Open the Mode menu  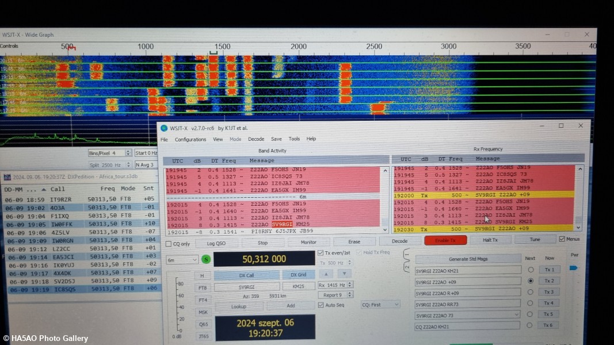point(235,139)
